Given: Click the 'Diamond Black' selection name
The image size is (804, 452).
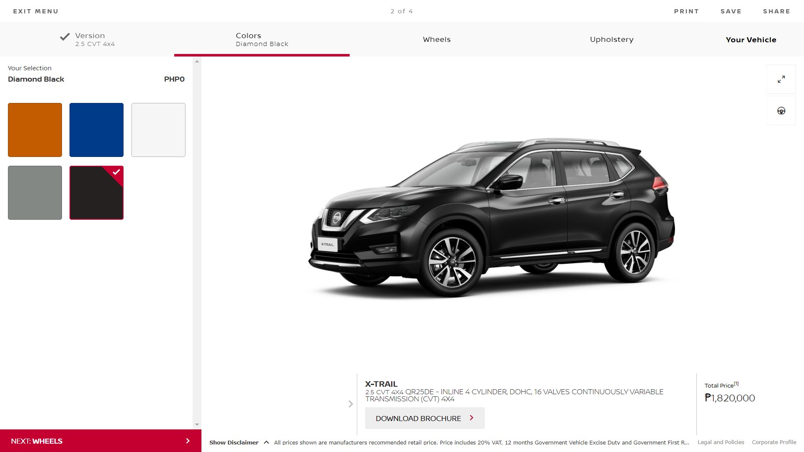Looking at the screenshot, I should (36, 79).
